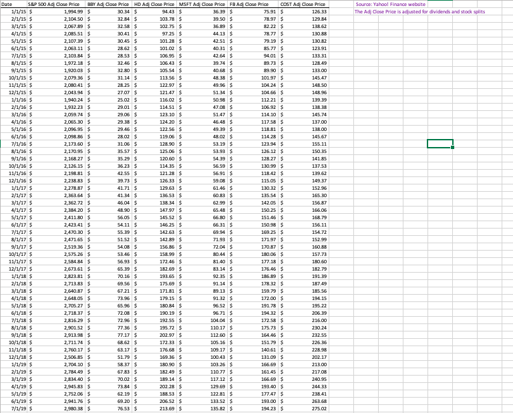Select S&P 500 value 1,920.03

[x=56, y=70]
